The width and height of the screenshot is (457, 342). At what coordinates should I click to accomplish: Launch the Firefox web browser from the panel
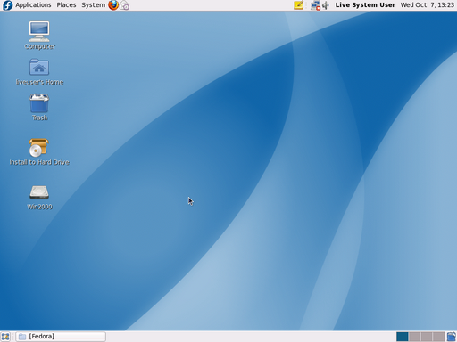113,5
